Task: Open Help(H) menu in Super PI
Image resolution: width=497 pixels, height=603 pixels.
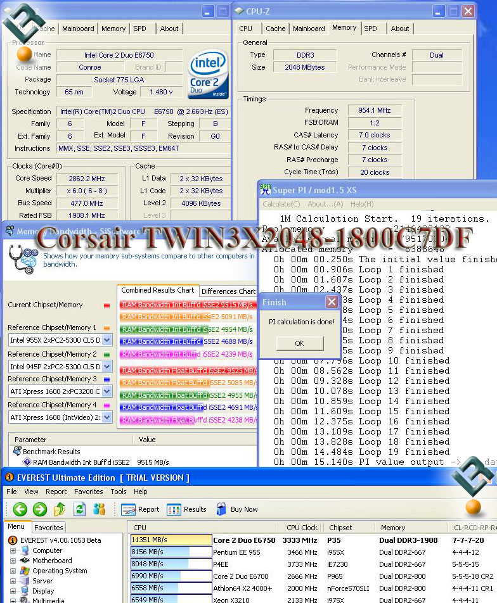Action: coord(362,204)
